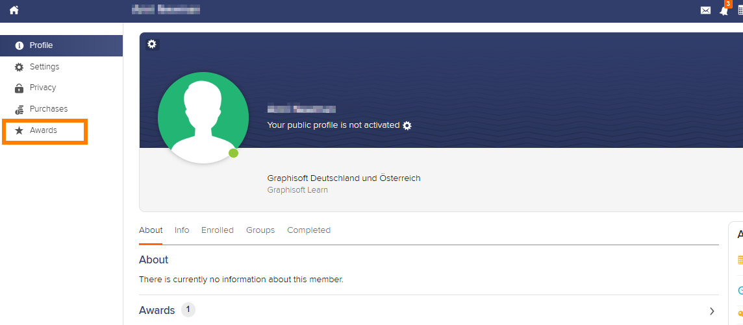This screenshot has height=325, width=743.
Task: Click the gear icon on profile banner
Action: coord(151,44)
